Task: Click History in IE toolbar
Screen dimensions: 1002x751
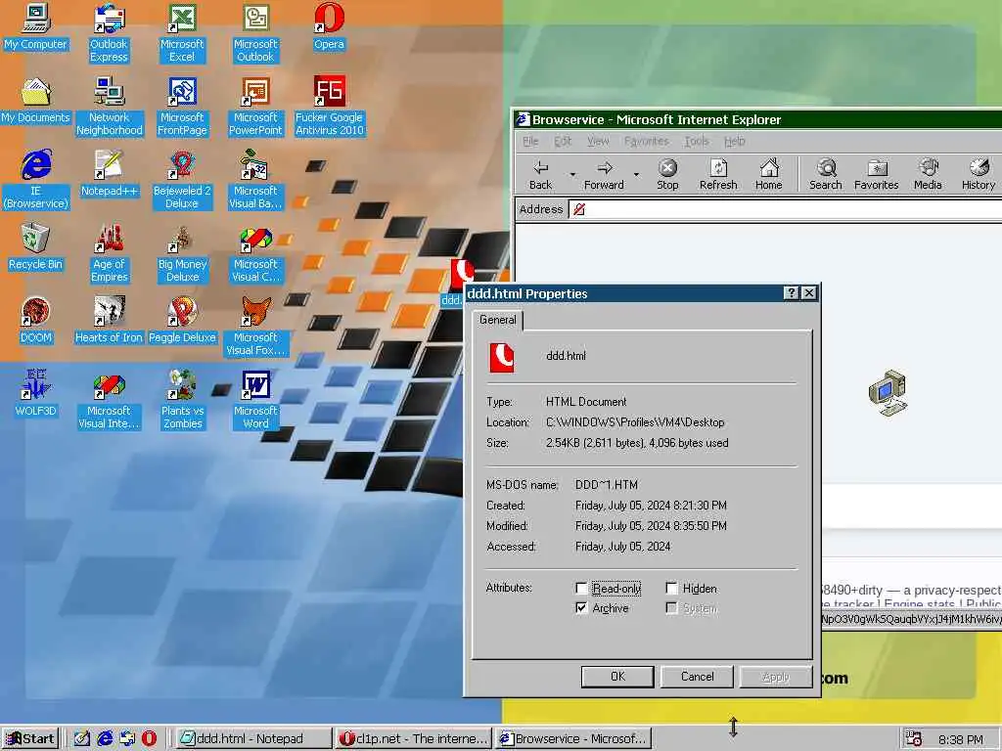Action: 979,174
